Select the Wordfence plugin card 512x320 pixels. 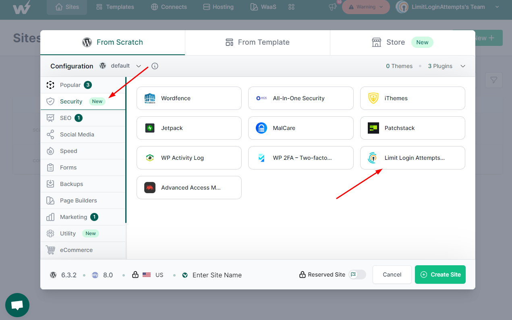[x=189, y=98]
